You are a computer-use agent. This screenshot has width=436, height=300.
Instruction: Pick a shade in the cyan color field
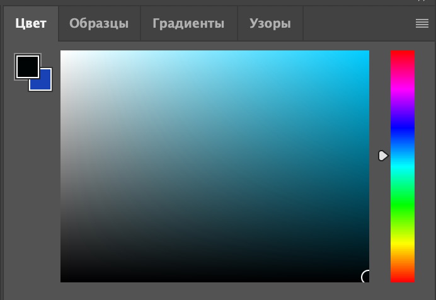[215, 166]
